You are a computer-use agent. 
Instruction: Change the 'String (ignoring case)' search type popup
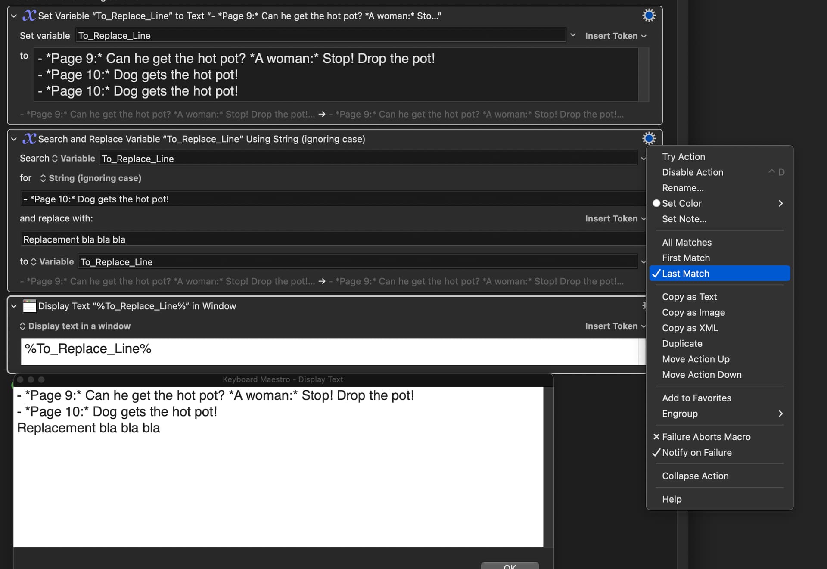tap(91, 178)
